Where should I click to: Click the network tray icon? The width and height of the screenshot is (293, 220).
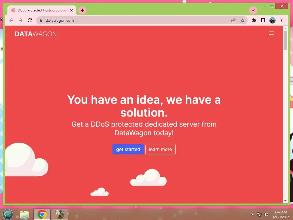point(259,214)
